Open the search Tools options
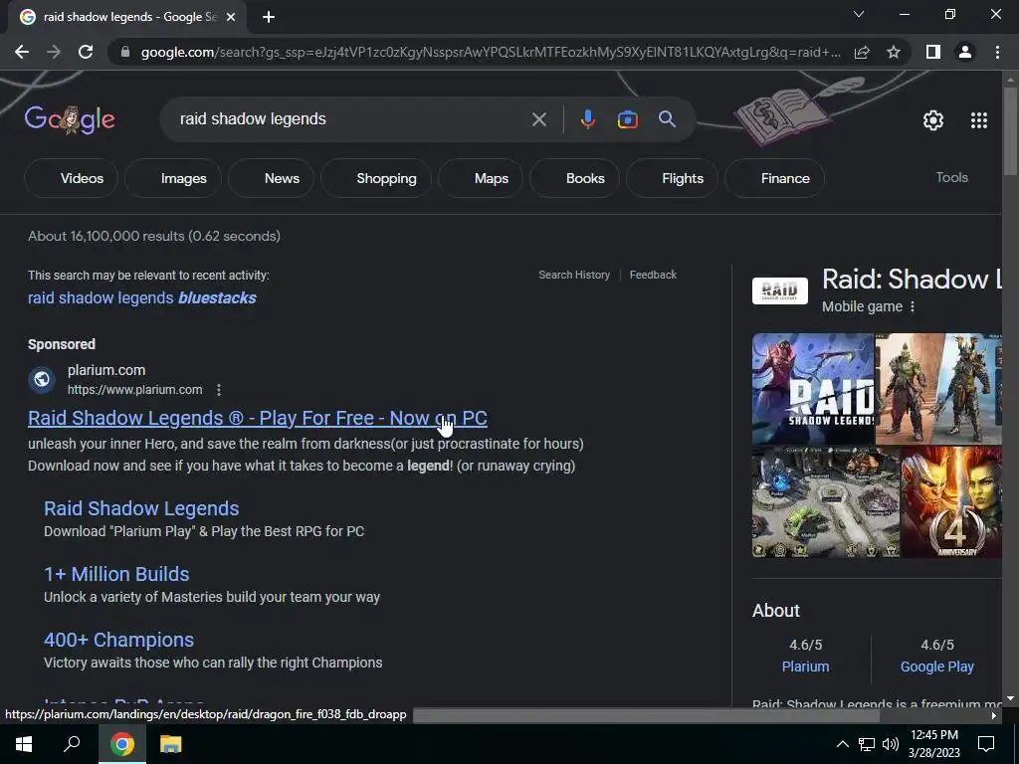 pyautogui.click(x=951, y=177)
